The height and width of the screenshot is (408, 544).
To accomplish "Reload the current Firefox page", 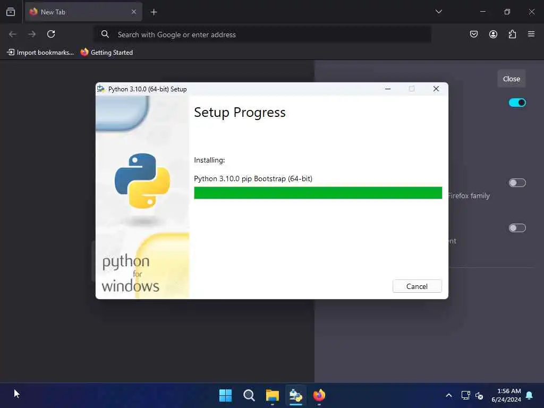I will (x=51, y=34).
